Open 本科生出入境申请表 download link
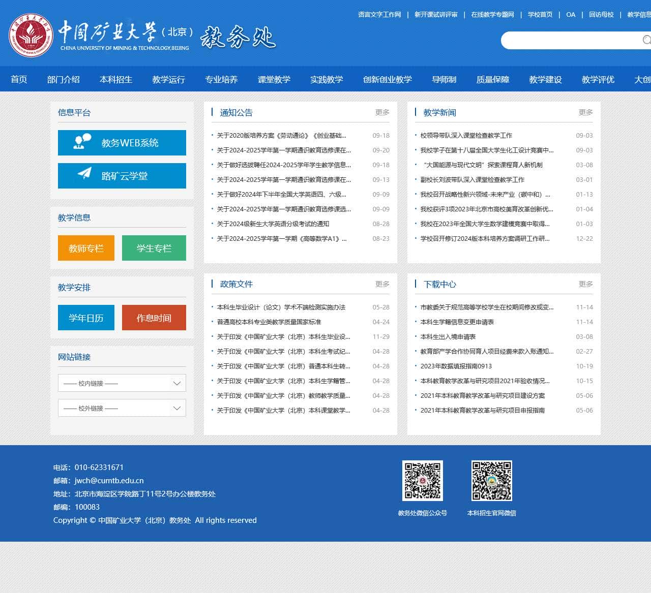This screenshot has height=593, width=651. tap(448, 336)
